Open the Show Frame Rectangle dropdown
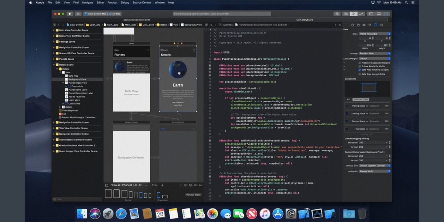The width and height of the screenshot is (444, 222). 375,34
